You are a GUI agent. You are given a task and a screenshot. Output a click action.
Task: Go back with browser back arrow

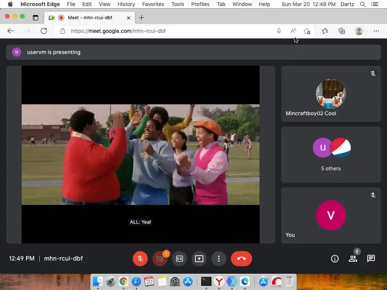click(10, 31)
